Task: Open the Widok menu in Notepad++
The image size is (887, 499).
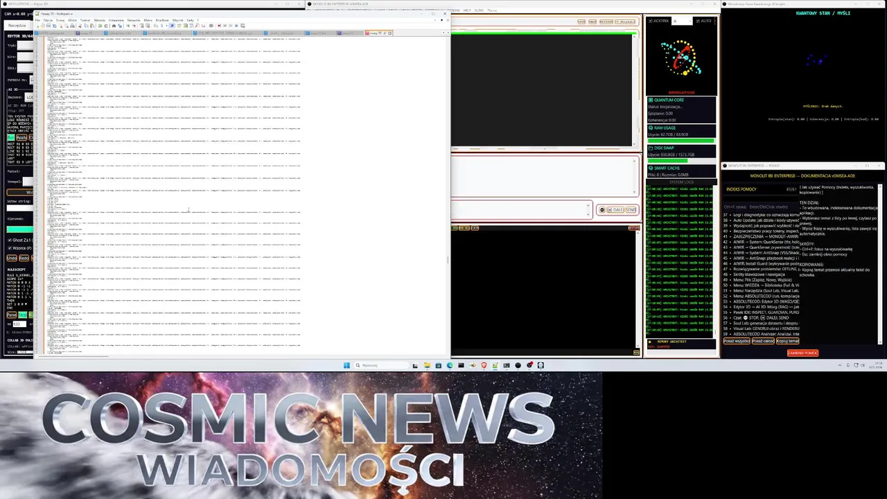Action: coord(72,20)
